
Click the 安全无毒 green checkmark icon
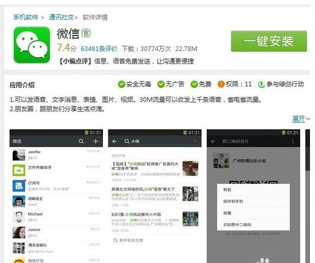pos(121,84)
